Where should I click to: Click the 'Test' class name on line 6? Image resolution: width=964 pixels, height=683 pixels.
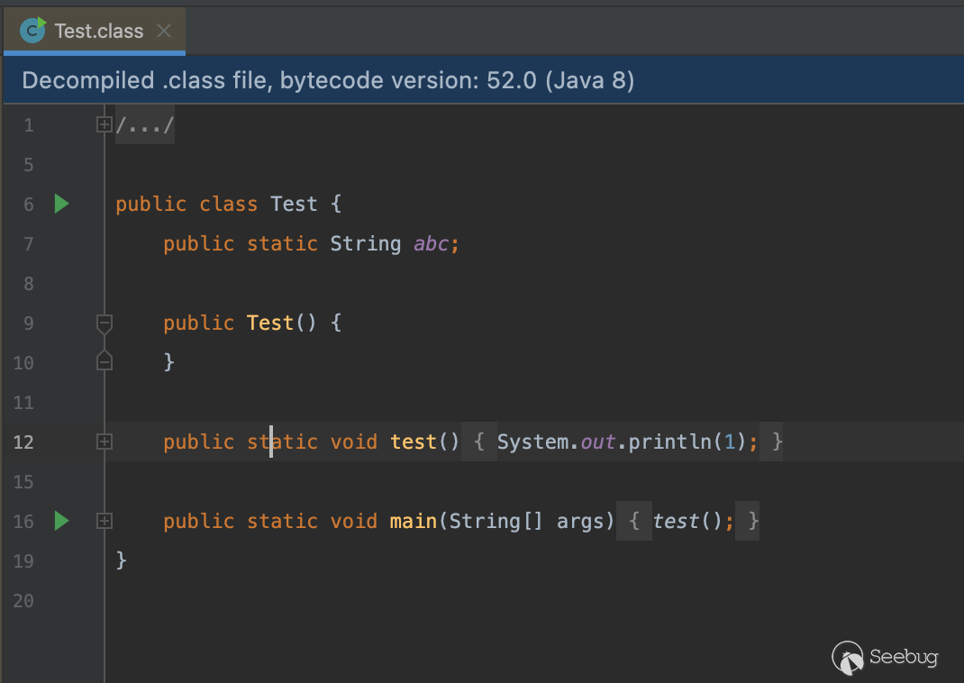[x=294, y=204]
